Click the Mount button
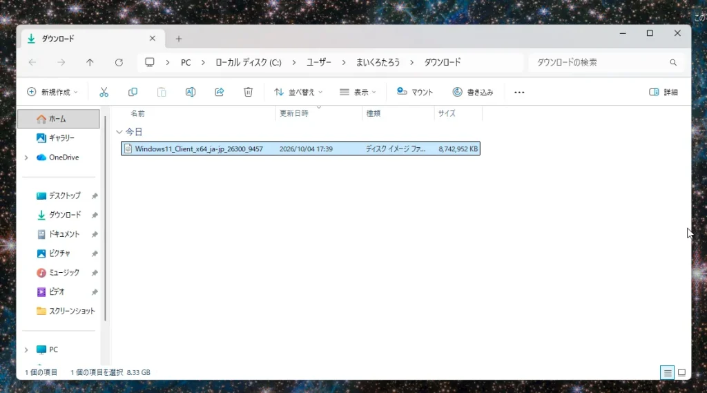 tap(415, 92)
